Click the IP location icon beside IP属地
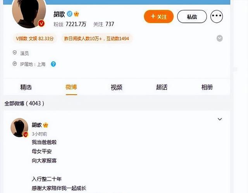This screenshot has width=248, height=193. point(15,63)
